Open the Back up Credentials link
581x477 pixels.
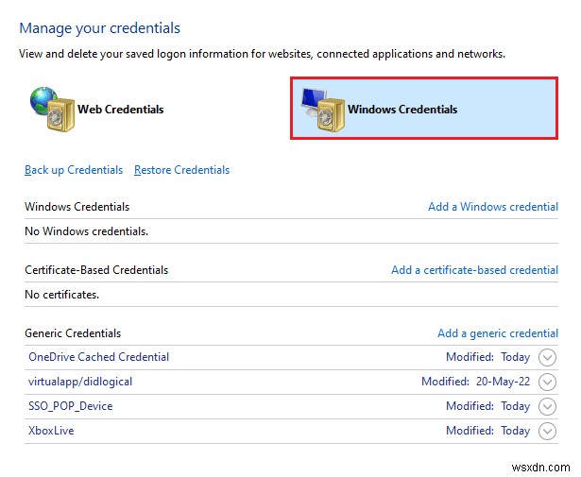[x=74, y=170]
